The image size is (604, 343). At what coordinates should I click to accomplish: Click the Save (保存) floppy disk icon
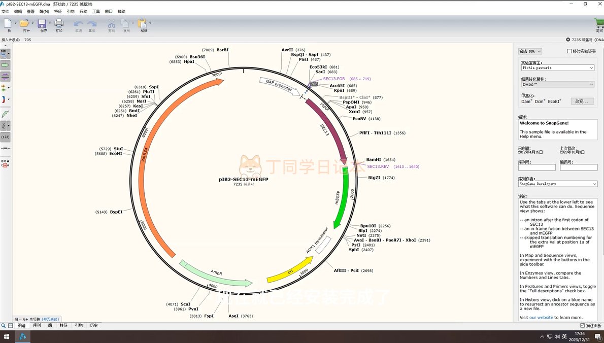coord(42,23)
